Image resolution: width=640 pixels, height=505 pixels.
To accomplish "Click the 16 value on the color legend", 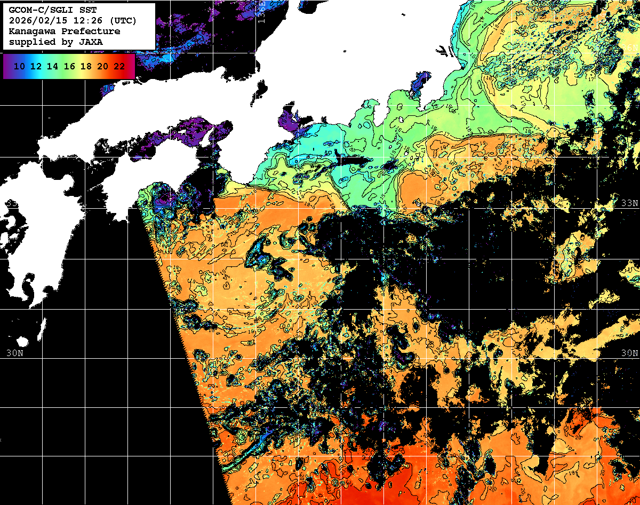I will point(69,67).
